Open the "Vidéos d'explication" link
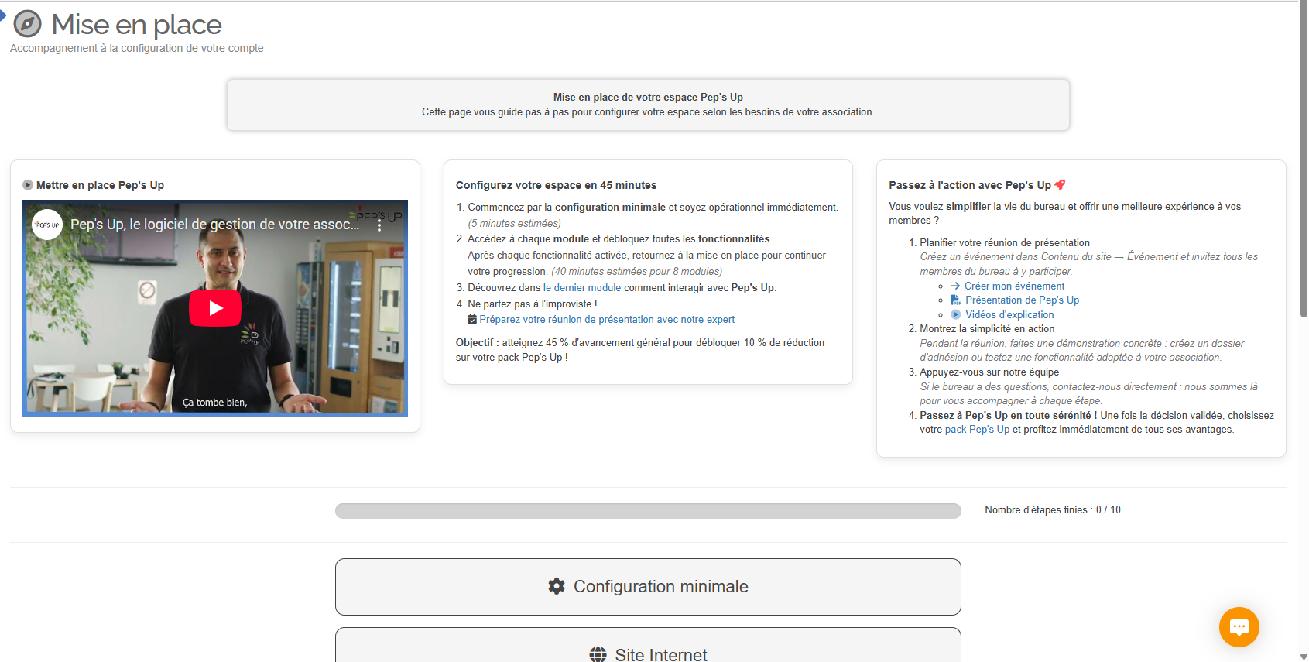Image resolution: width=1309 pixels, height=662 pixels. click(1009, 314)
